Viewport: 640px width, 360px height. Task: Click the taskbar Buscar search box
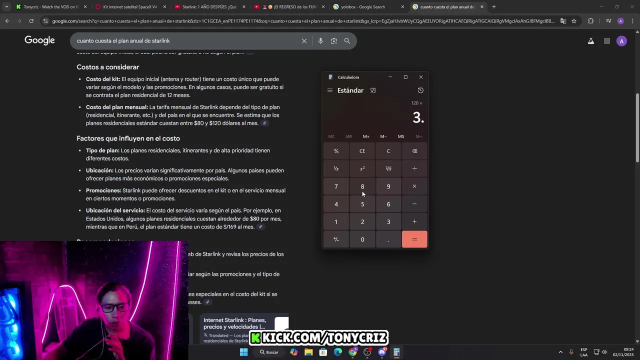pos(269,352)
